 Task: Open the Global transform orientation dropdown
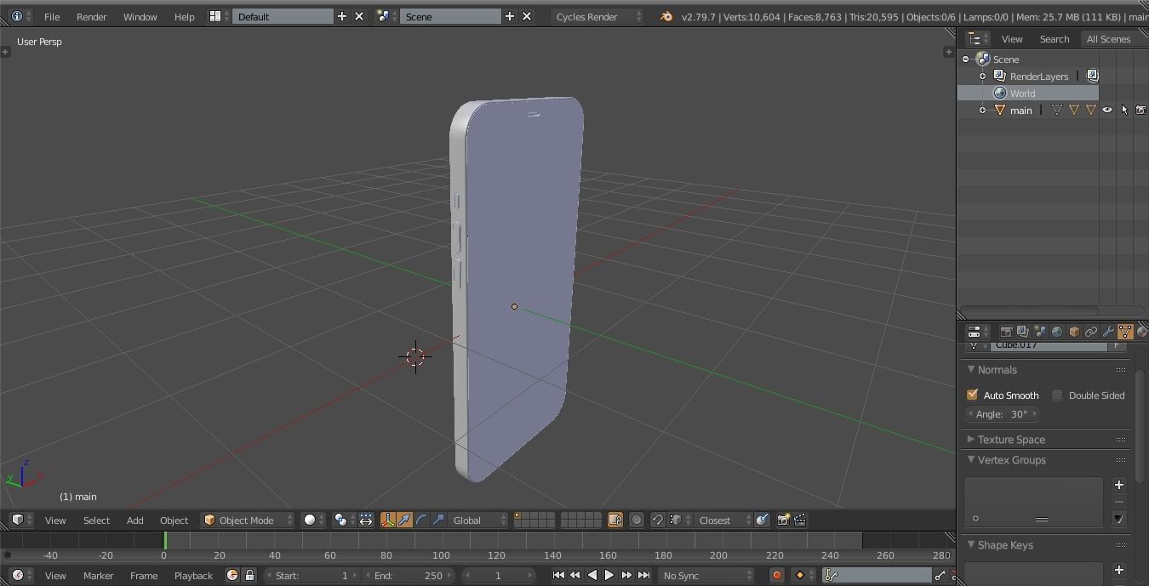(x=478, y=520)
